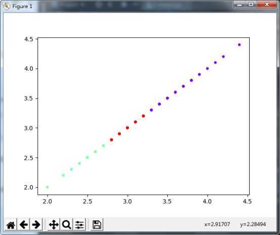Click the x=2.91707 coordinate readout
Viewport: 280px width, 235px height.
click(217, 224)
